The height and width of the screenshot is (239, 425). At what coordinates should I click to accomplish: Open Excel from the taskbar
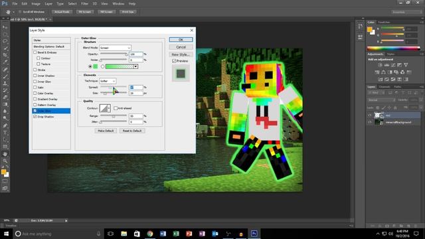[176, 234]
